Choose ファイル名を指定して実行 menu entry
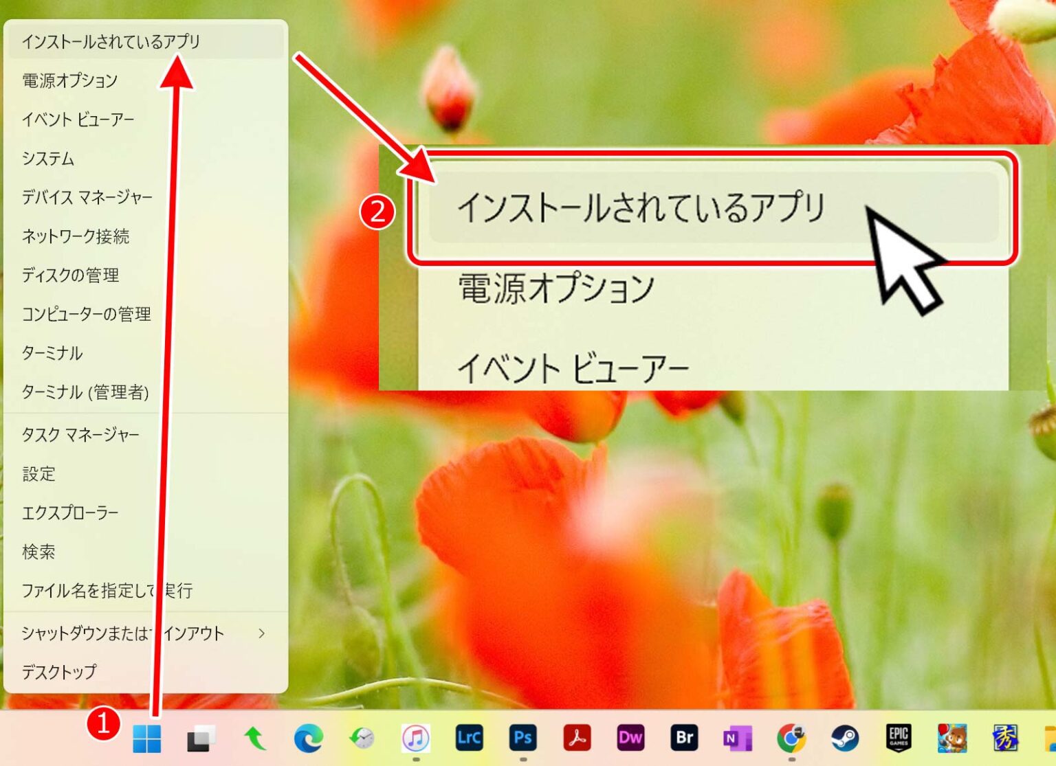The height and width of the screenshot is (766, 1056). 146,590
